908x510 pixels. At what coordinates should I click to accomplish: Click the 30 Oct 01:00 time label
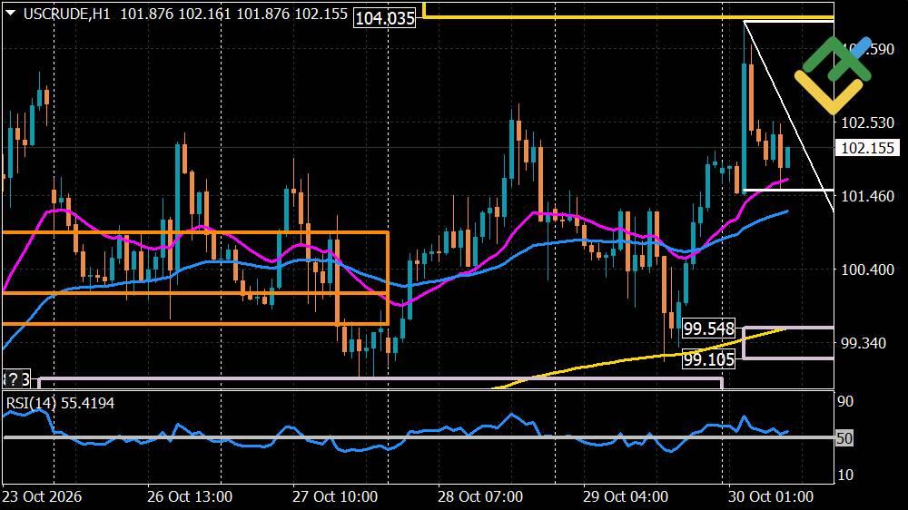pyautogui.click(x=771, y=496)
